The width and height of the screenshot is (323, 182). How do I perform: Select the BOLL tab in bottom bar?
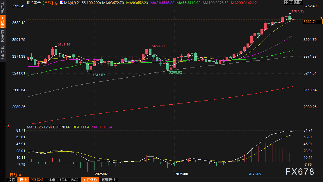(63, 180)
